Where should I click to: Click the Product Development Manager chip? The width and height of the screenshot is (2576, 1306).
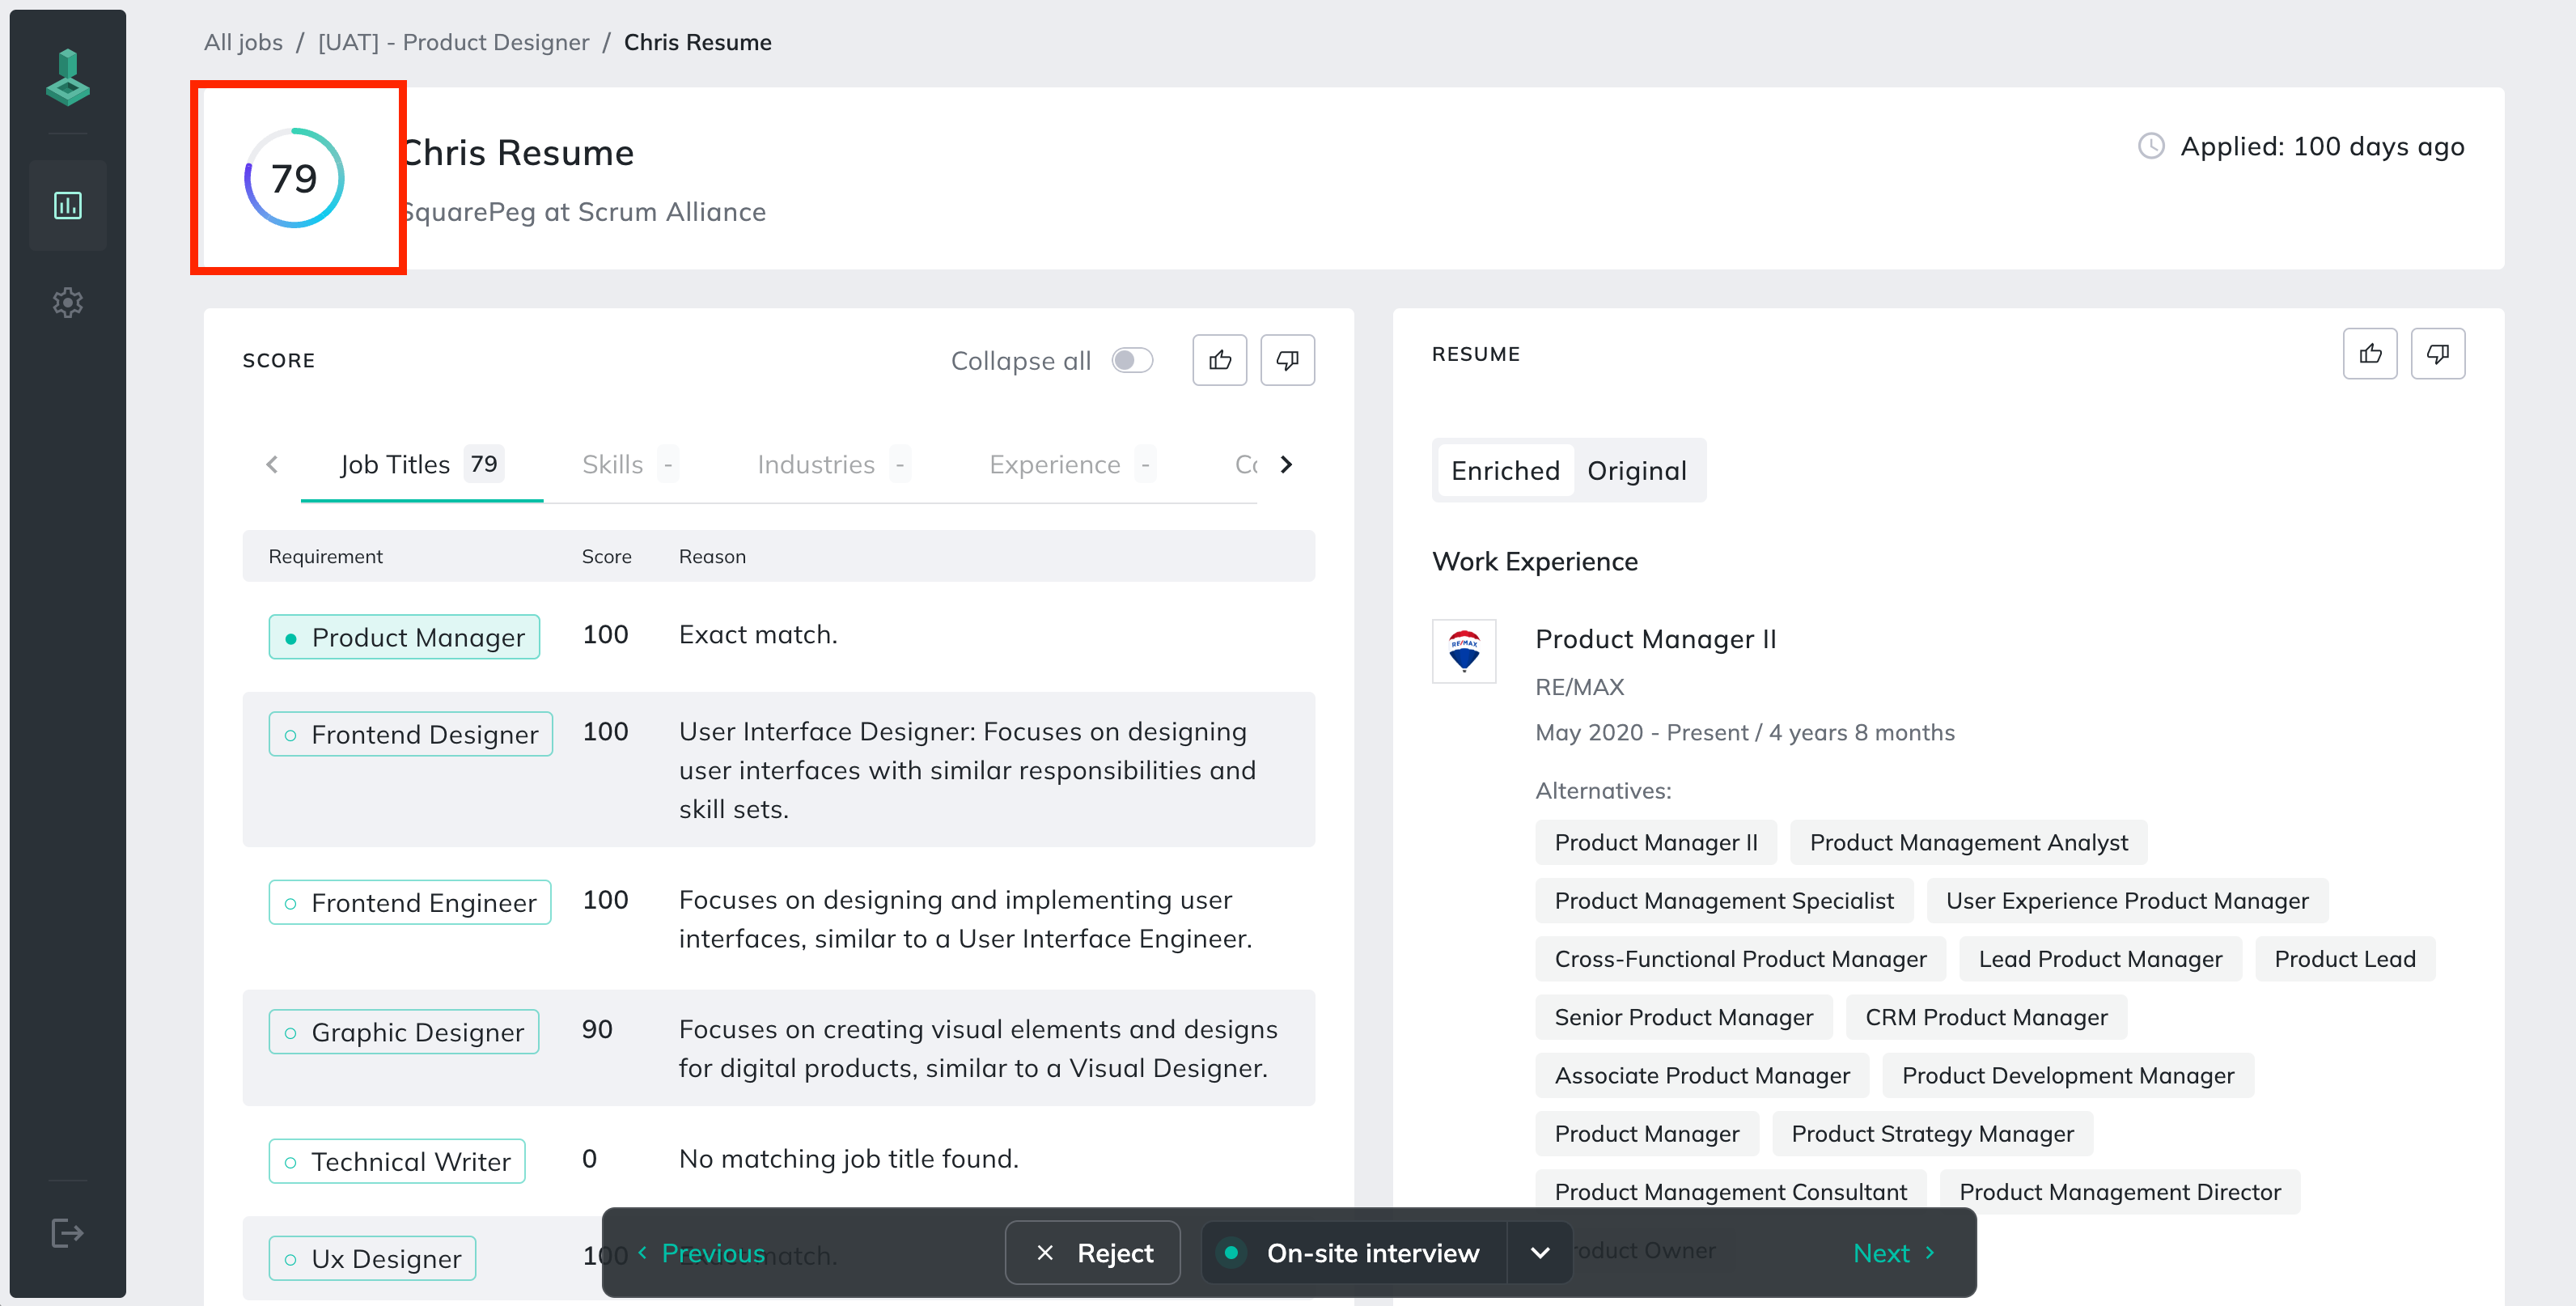2068,1075
